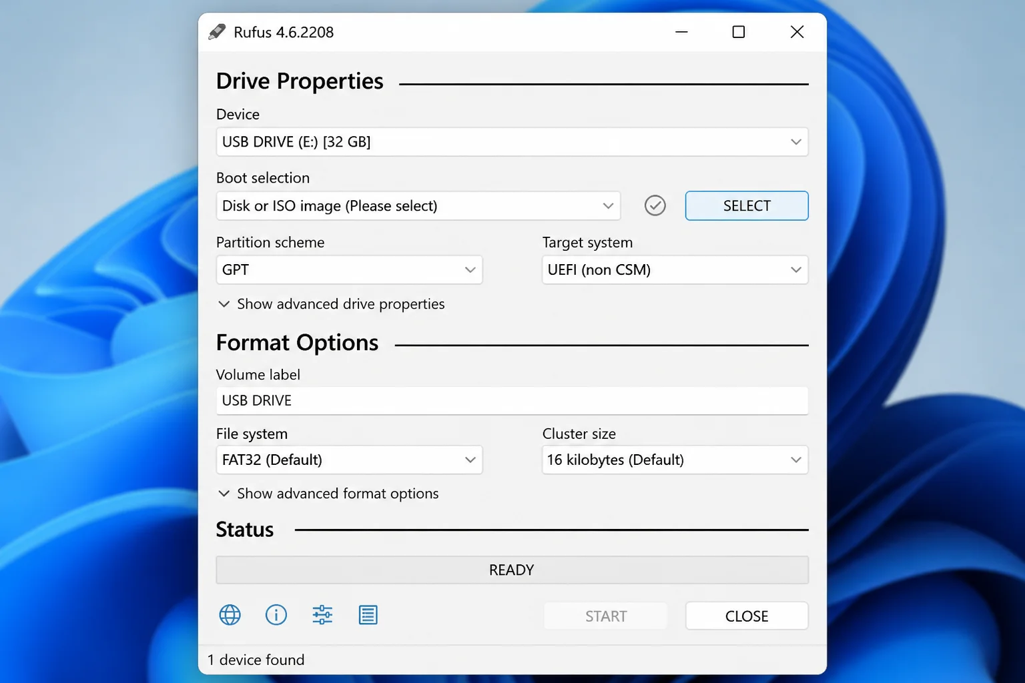Image resolution: width=1025 pixels, height=683 pixels.
Task: Close the Rufus window with X
Action: pyautogui.click(x=797, y=32)
